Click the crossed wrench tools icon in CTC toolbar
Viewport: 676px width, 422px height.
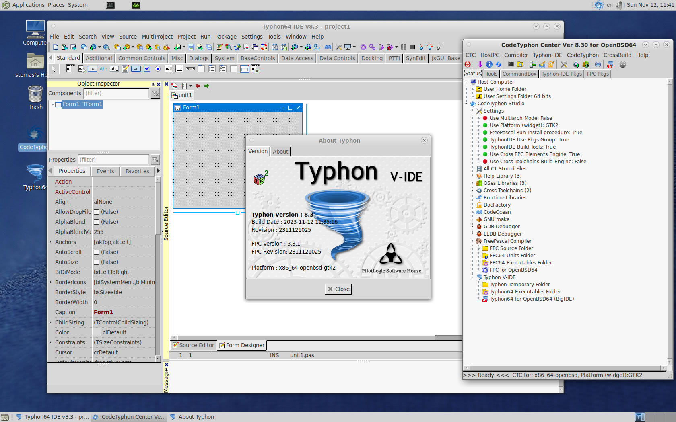[x=564, y=64]
